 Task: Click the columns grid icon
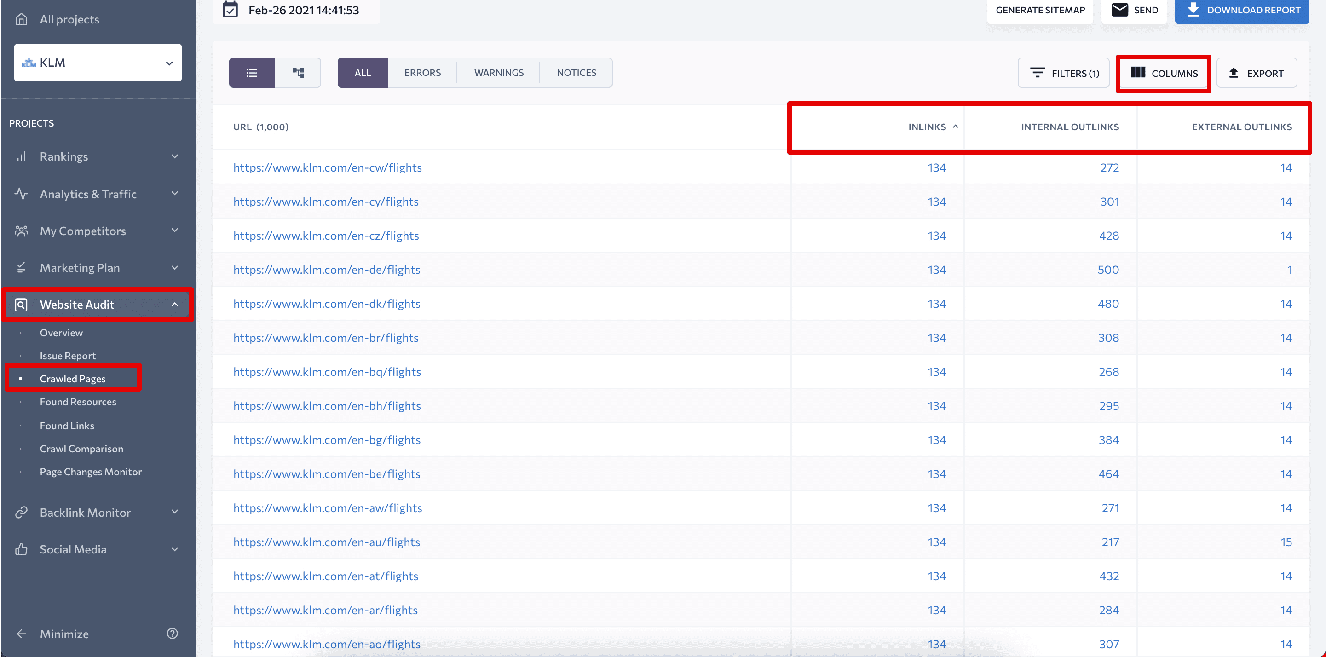point(1138,73)
